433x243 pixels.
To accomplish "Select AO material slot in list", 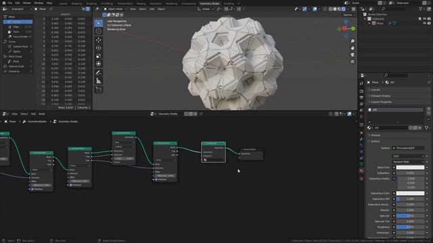I will (x=396, y=109).
